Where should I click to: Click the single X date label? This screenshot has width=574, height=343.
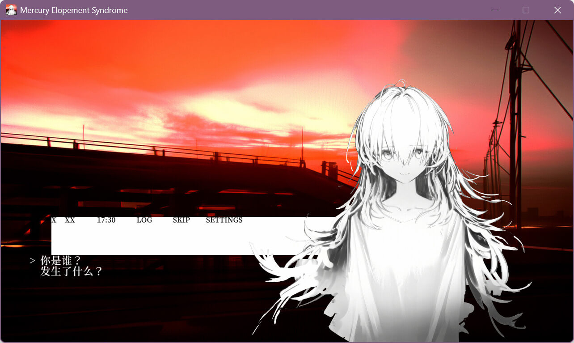coord(54,220)
